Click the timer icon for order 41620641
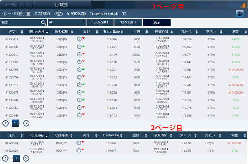248x164 pixels. 79,100
